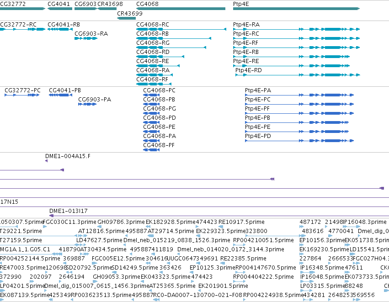Select the CG4041 gene label

pyautogui.click(x=59, y=4)
